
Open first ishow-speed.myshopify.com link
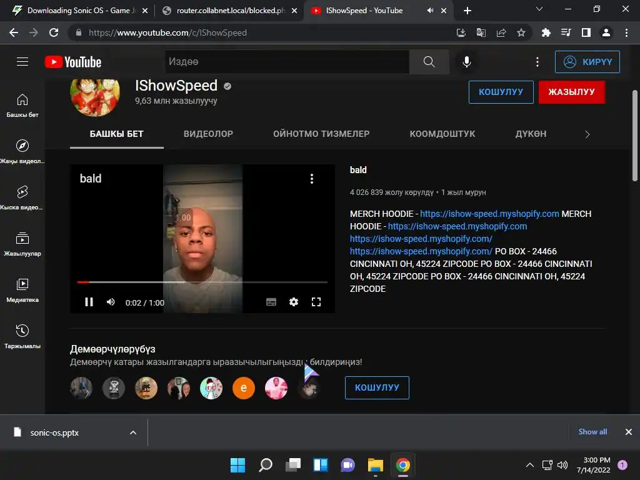click(489, 214)
